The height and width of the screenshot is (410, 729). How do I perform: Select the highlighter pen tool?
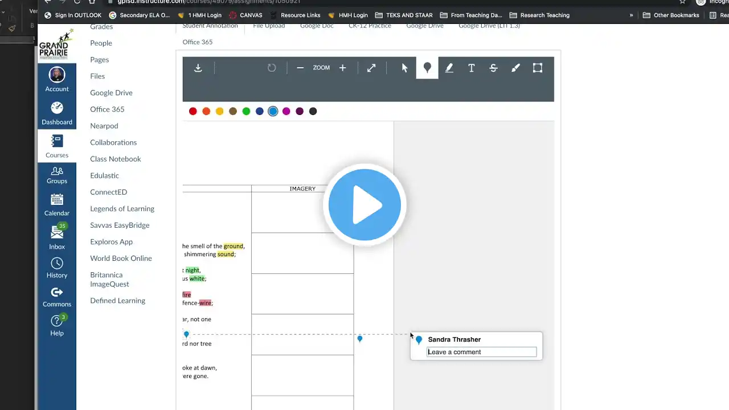click(449, 68)
